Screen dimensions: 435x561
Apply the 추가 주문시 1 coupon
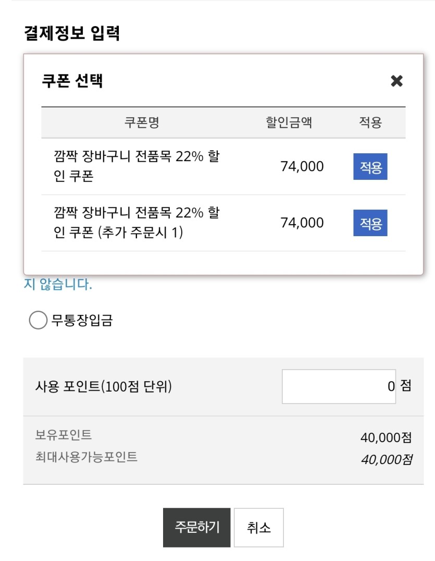(370, 223)
